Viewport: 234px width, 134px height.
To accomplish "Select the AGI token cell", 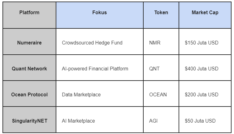I will 161,119.
